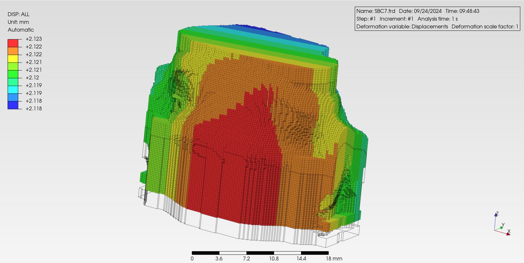Click the black and white scale bar
Image resolution: width=524 pixels, height=263 pixels.
[260, 253]
